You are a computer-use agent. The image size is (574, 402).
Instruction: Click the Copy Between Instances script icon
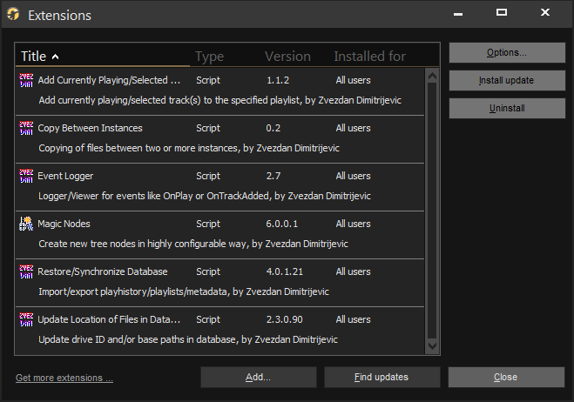pos(25,128)
